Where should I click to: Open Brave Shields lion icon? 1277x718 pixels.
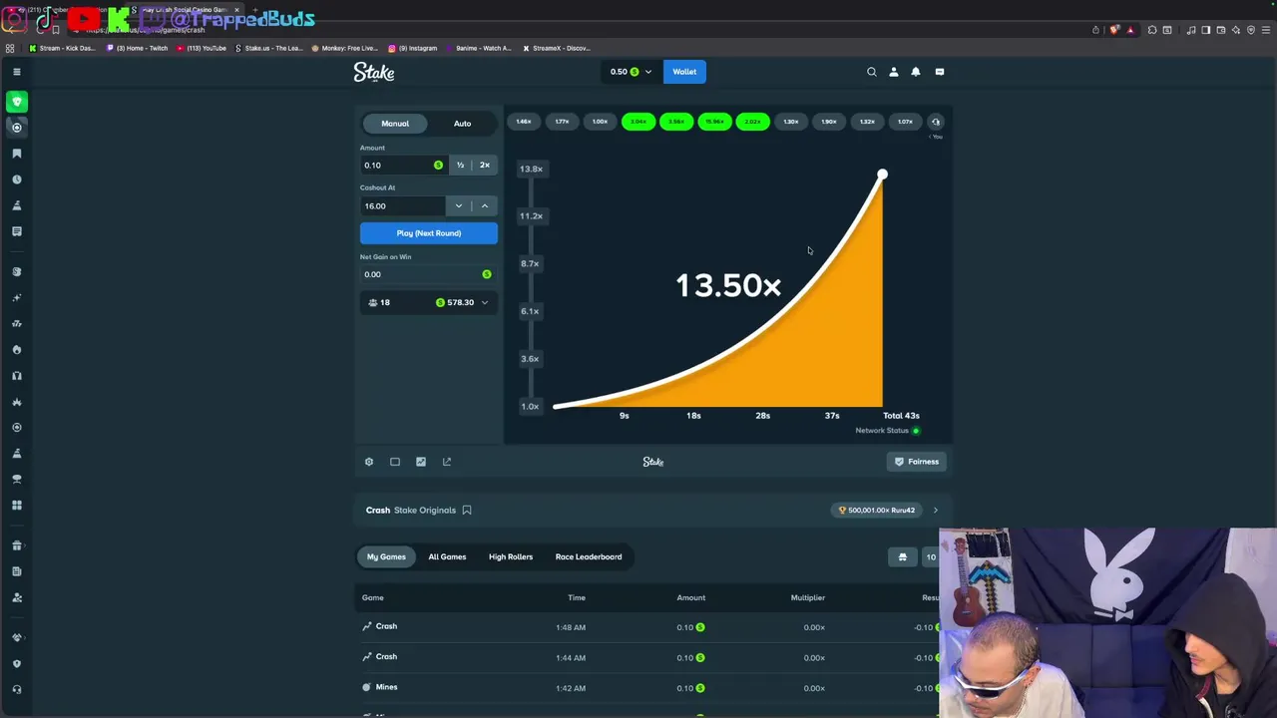coord(1113,30)
